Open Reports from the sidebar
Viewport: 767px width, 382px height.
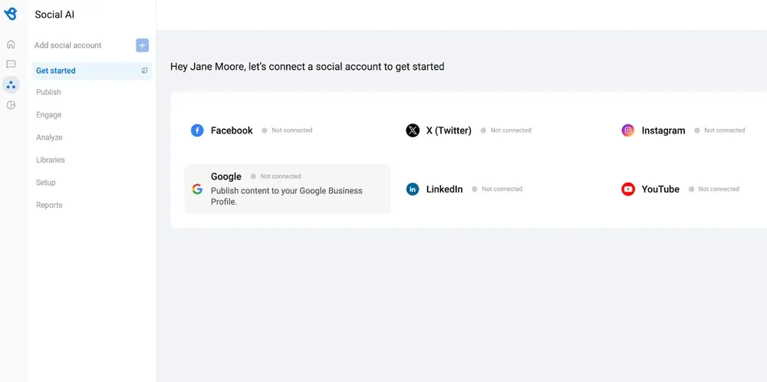coord(49,205)
